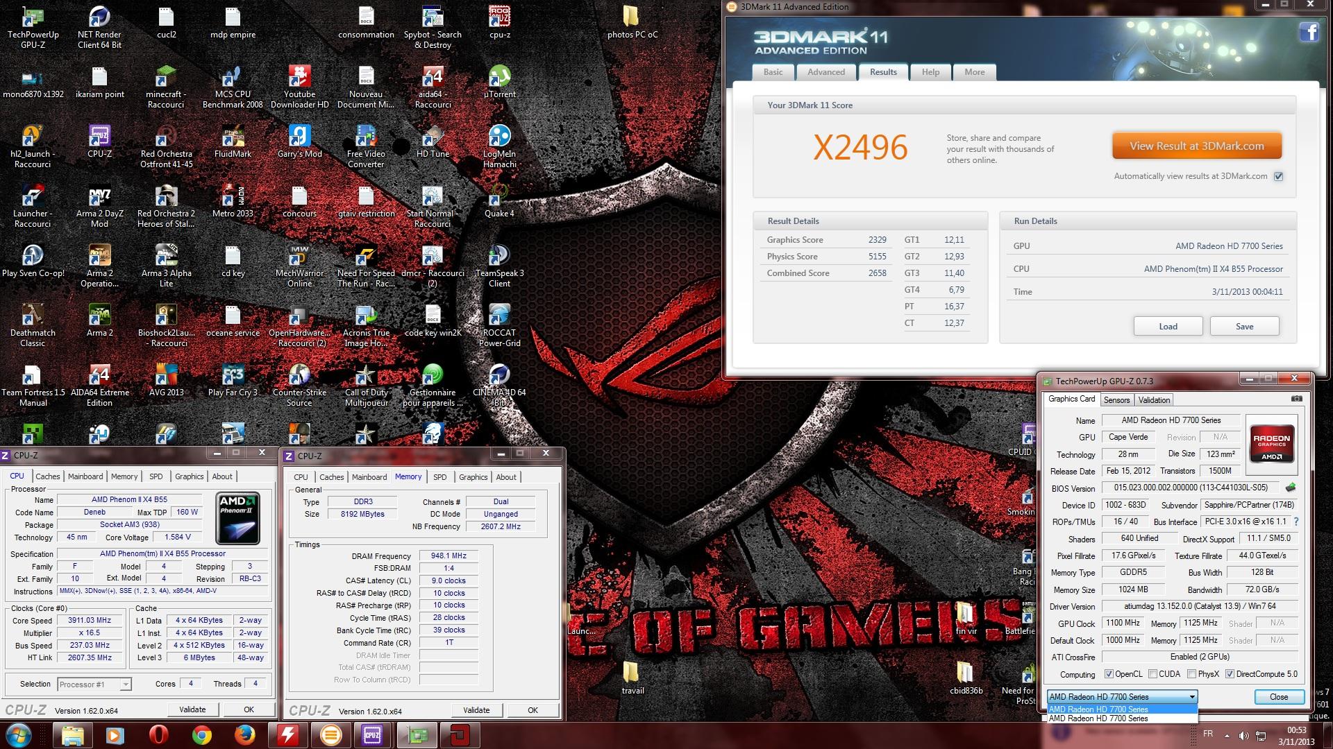Viewport: 1333px width, 749px height.
Task: Select second AMD Radeon HD 7700 Series entry
Action: (x=1122, y=718)
